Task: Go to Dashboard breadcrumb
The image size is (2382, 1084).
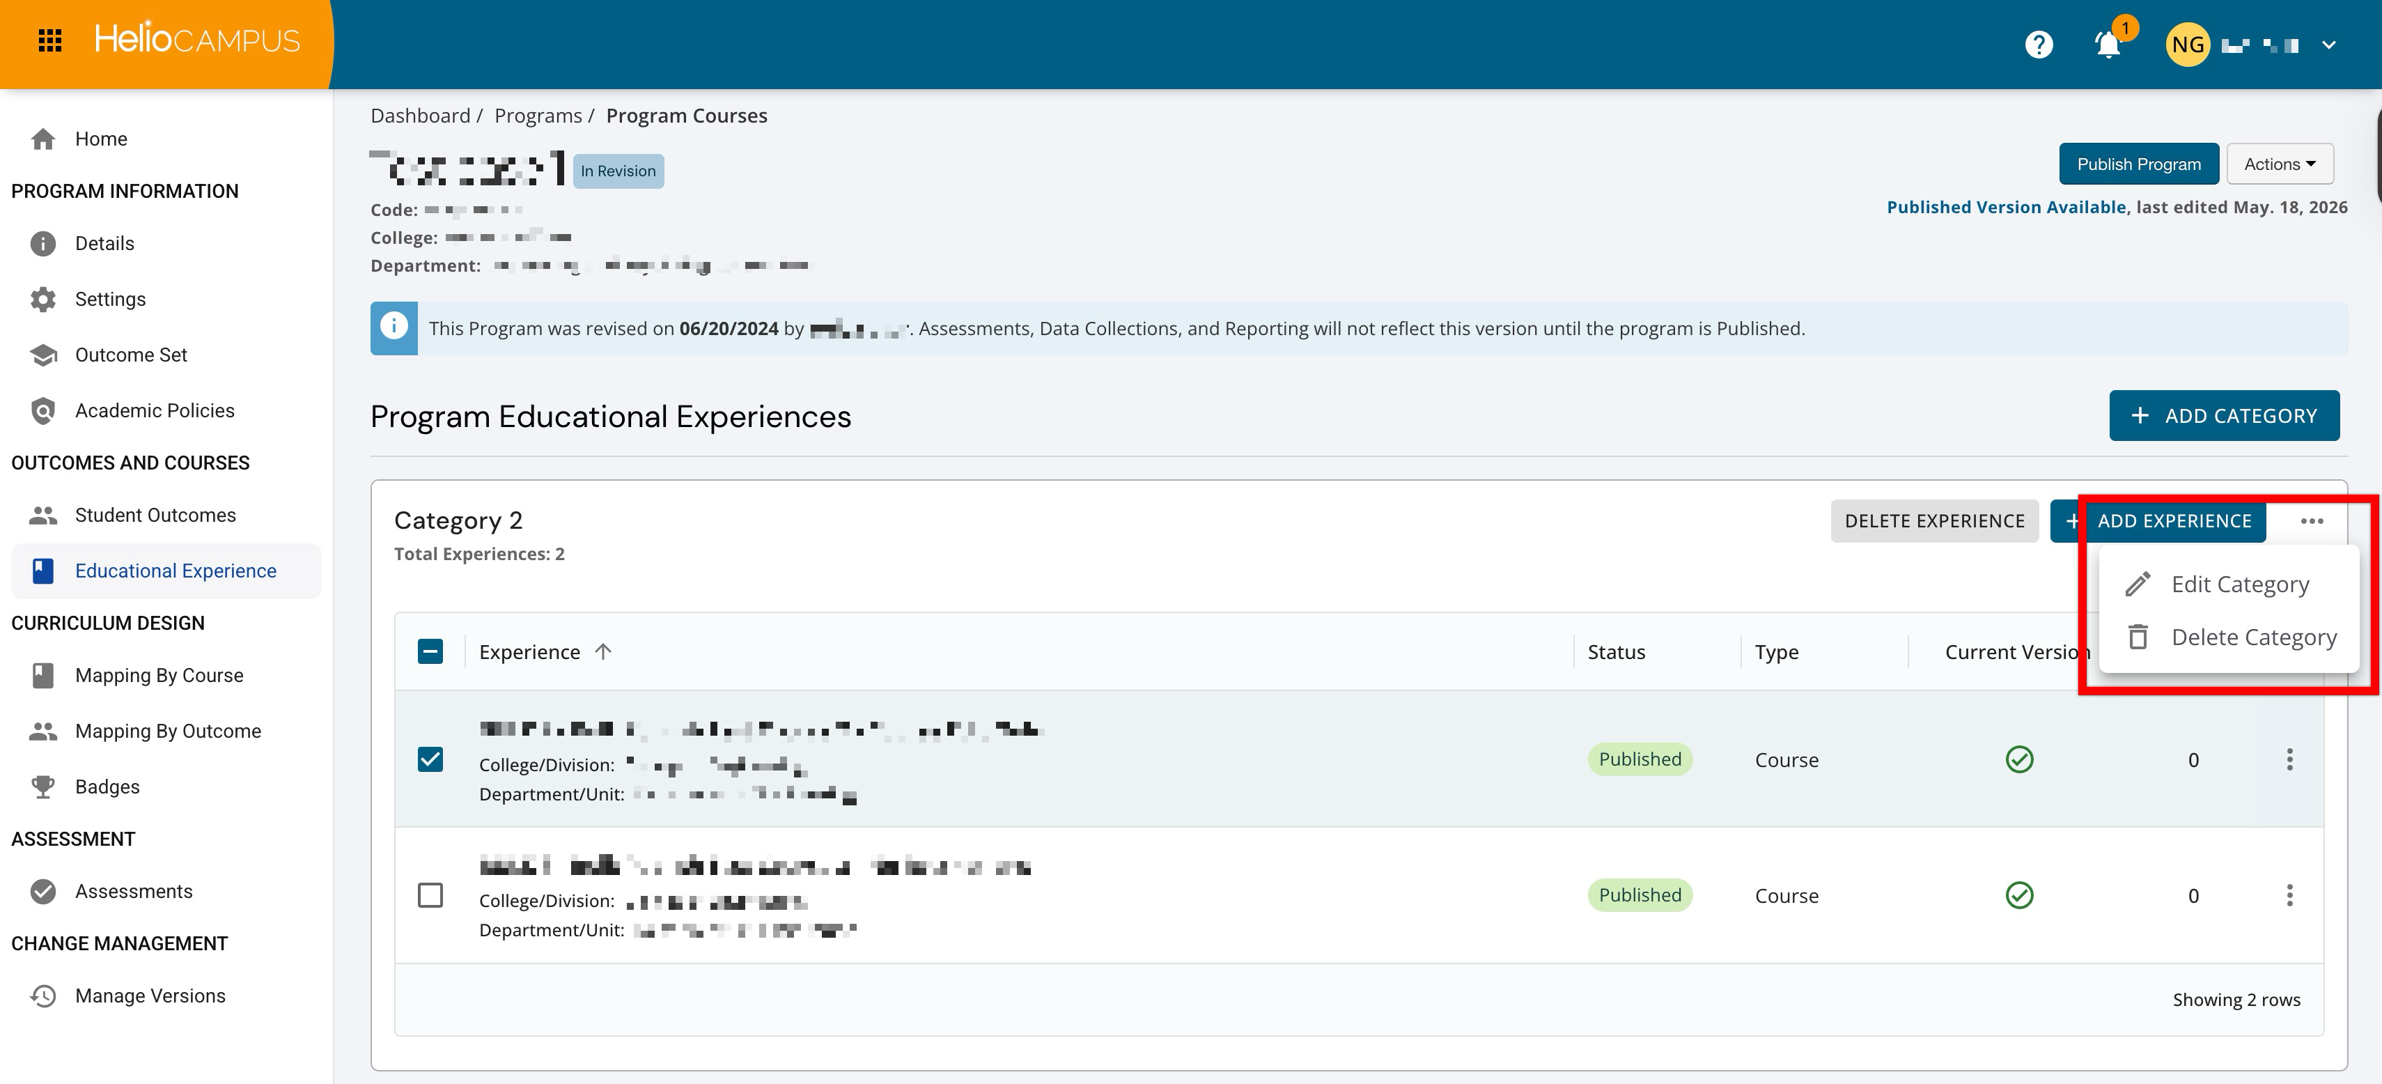Action: tap(421, 116)
